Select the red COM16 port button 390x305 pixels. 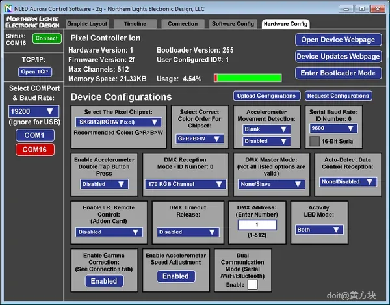click(x=34, y=150)
